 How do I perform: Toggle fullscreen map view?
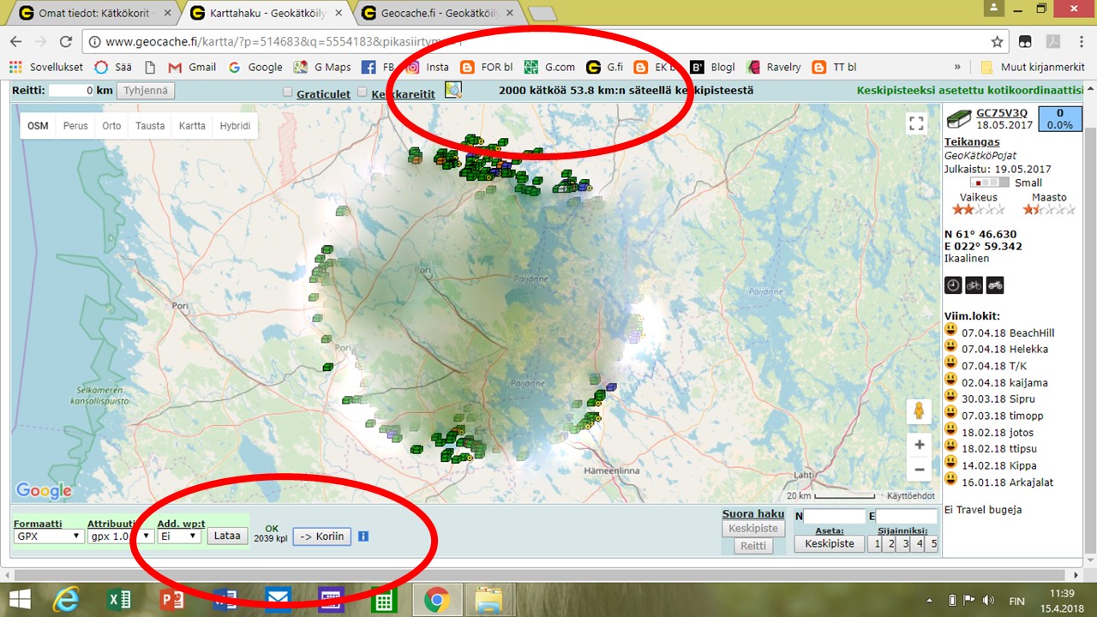coord(917,123)
